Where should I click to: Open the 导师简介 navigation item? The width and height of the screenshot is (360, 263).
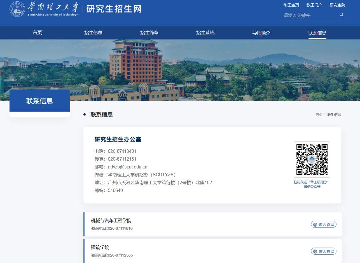(x=261, y=33)
